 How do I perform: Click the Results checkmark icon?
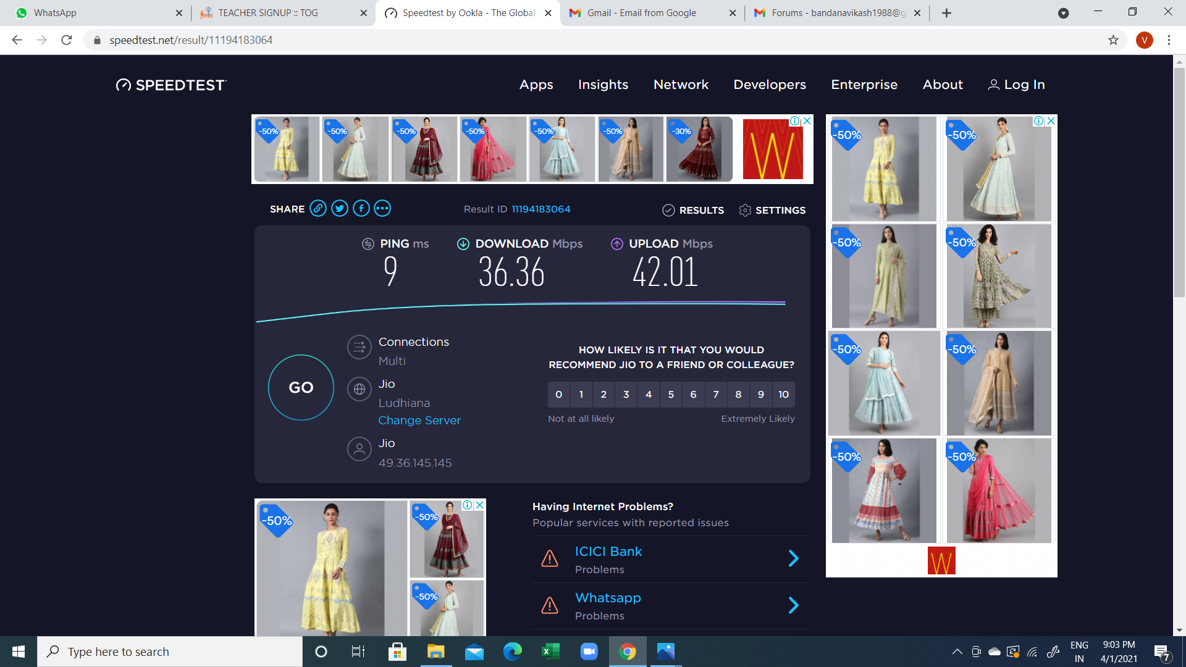(668, 211)
